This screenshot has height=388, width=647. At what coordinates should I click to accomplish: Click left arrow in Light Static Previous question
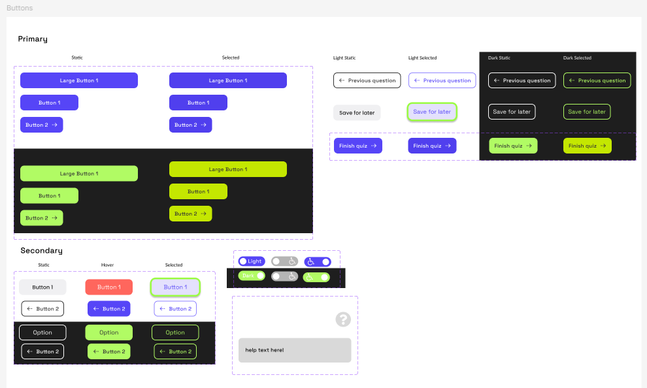342,80
